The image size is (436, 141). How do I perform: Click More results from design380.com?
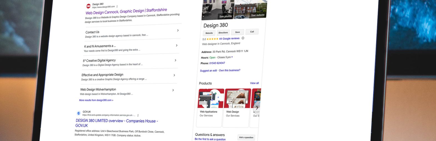pyautogui.click(x=96, y=100)
